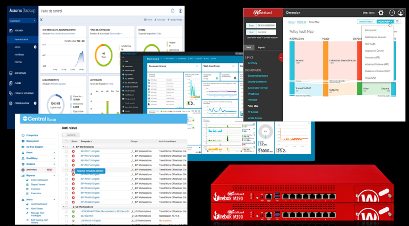409x226 pixels.
Task: Check the _1_ BP Workstations group checkbox
Action: tap(66, 147)
